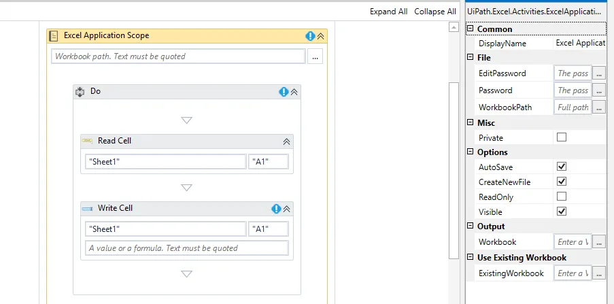The width and height of the screenshot is (614, 304).
Task: Click the designer scrollbar up arrow
Action: [x=454, y=27]
